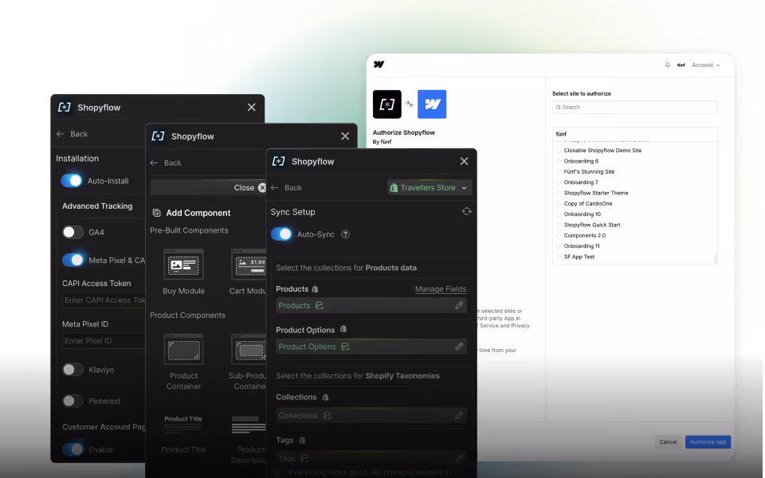Viewport: 765px width, 478px height.
Task: Turn on the Klaviyo toggle
Action: pyautogui.click(x=73, y=370)
